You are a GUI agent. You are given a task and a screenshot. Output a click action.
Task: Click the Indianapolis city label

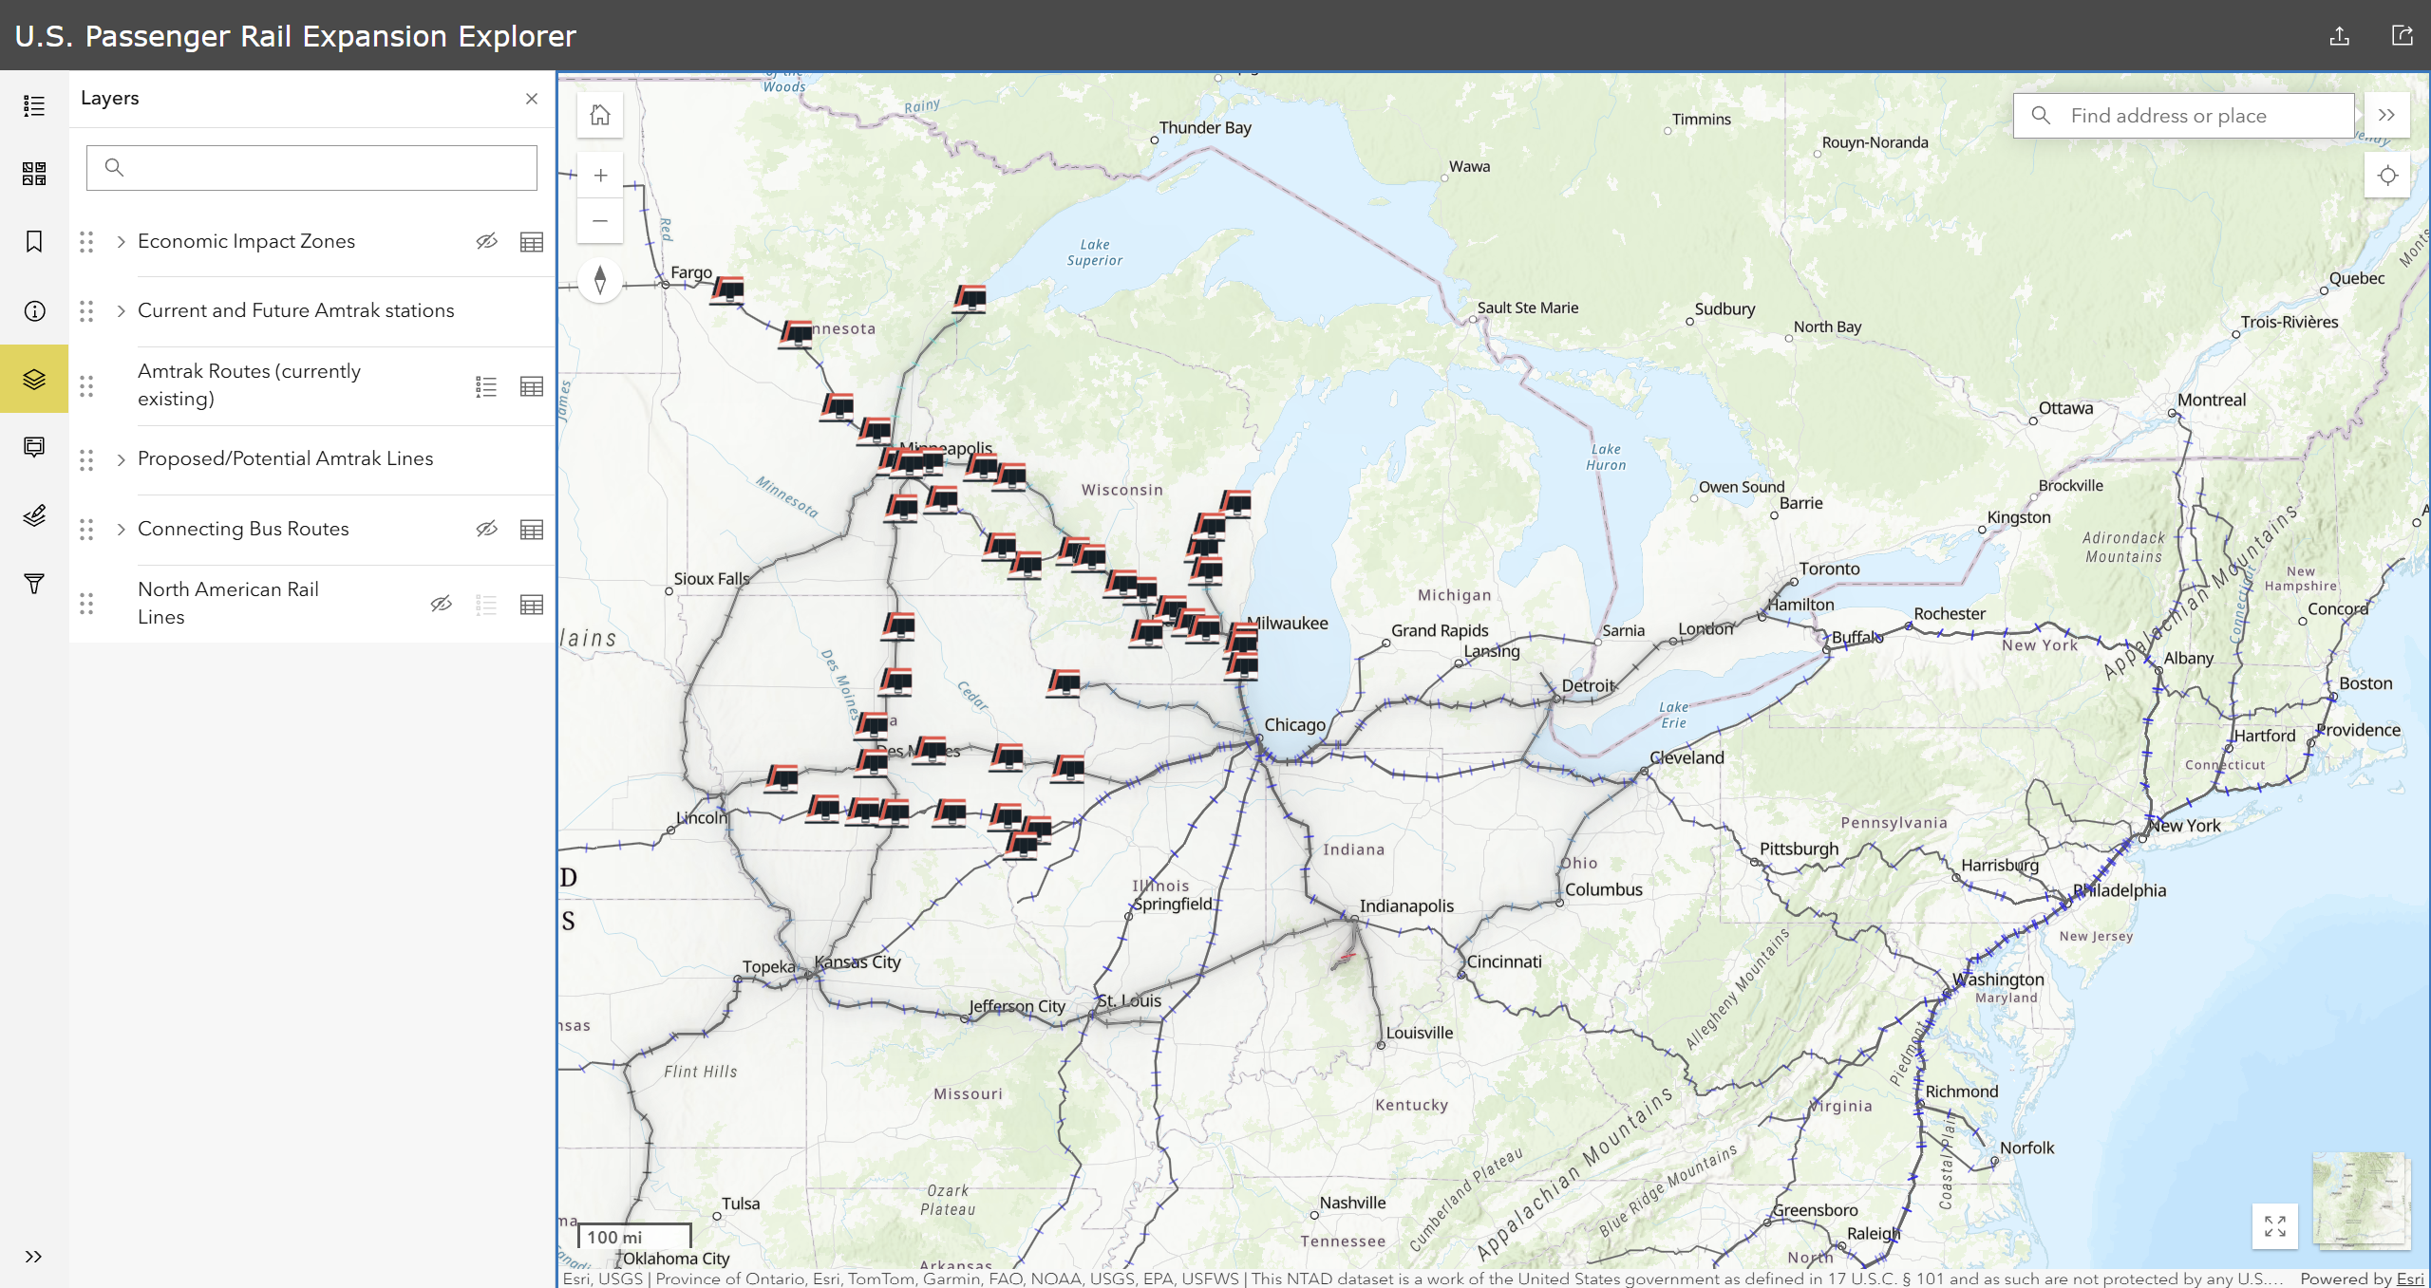(1406, 905)
